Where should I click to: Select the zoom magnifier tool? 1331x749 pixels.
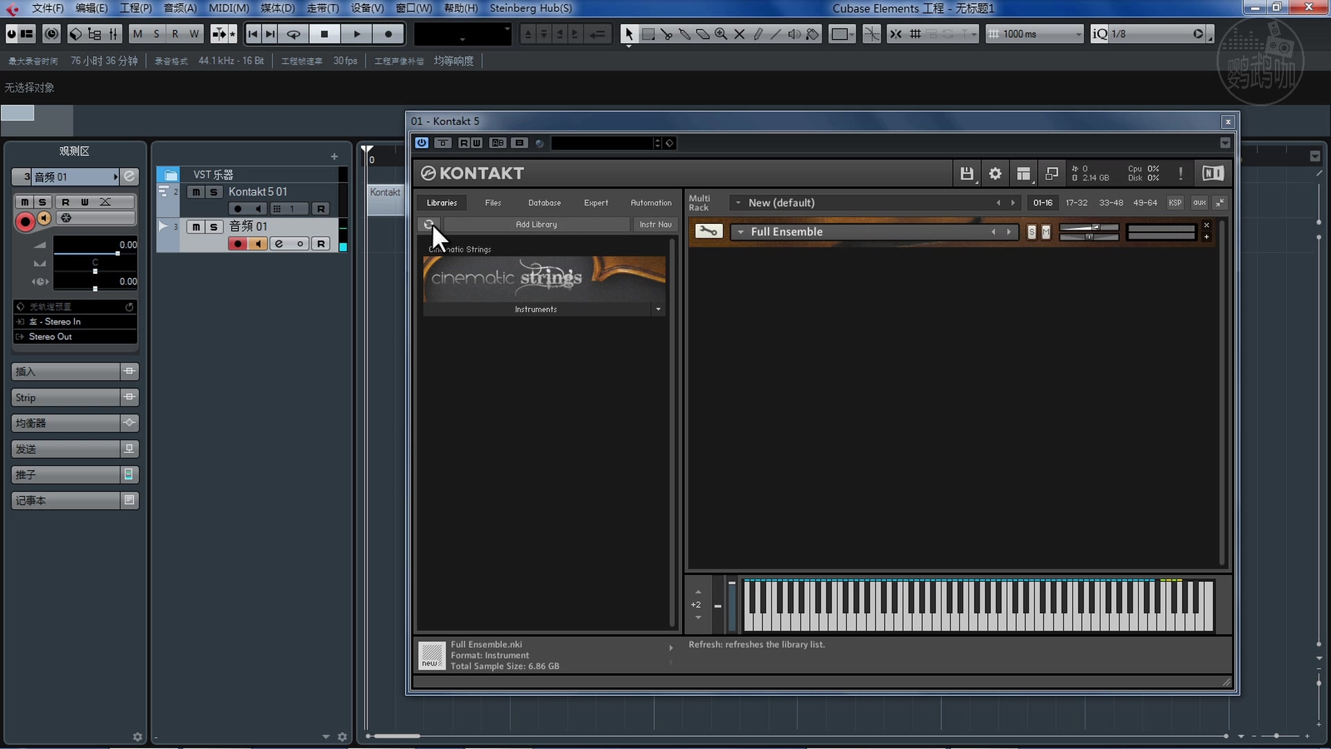click(721, 34)
